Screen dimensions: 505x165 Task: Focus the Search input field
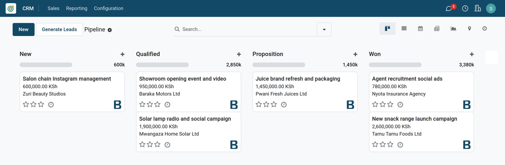click(x=248, y=29)
